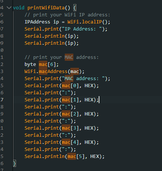Viewport: 162px width, 171px height.
Task: Click the line Serial.print(mac[1], HEX);
Action: click(x=61, y=100)
